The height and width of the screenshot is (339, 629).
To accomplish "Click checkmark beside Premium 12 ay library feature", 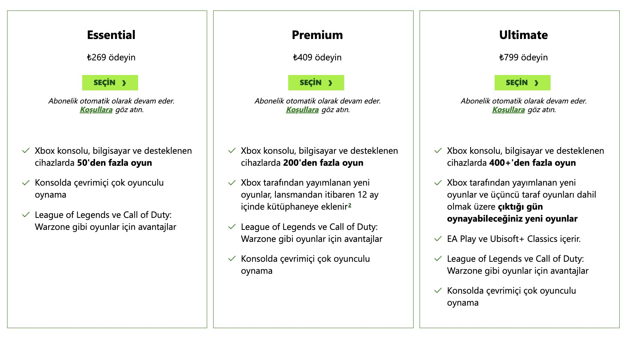I will point(232,183).
